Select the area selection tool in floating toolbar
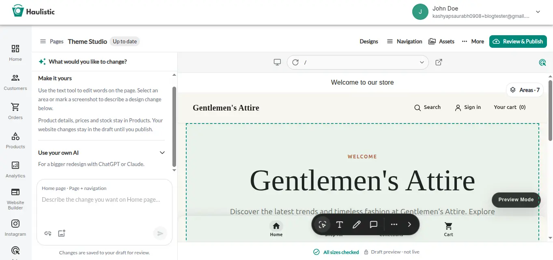The image size is (553, 260). pyautogui.click(x=323, y=225)
